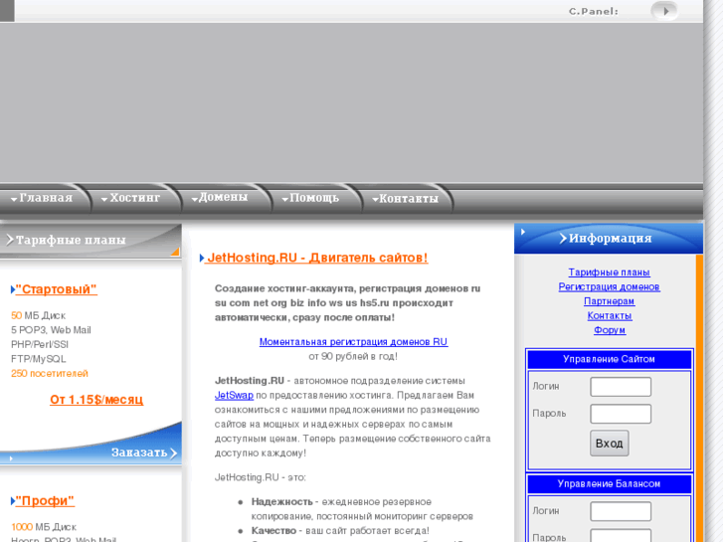This screenshot has width=723, height=542.
Task: Open the Помощь menu tab
Action: click(310, 198)
